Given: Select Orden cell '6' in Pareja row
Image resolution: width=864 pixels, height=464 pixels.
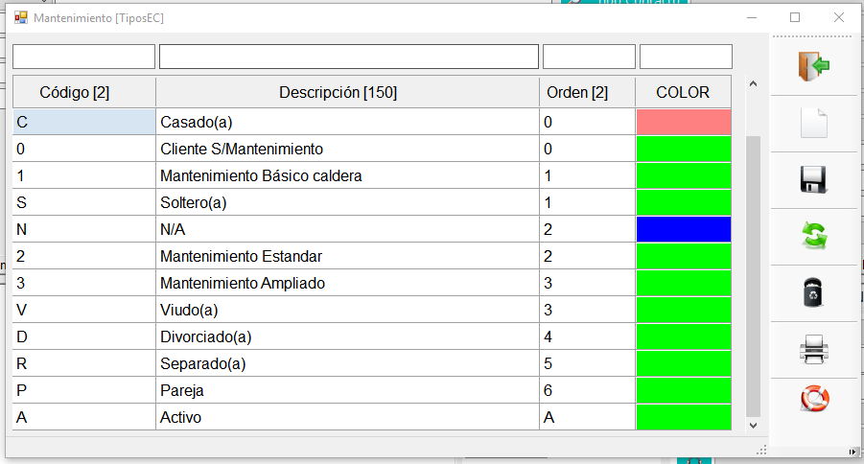Looking at the screenshot, I should coord(588,390).
